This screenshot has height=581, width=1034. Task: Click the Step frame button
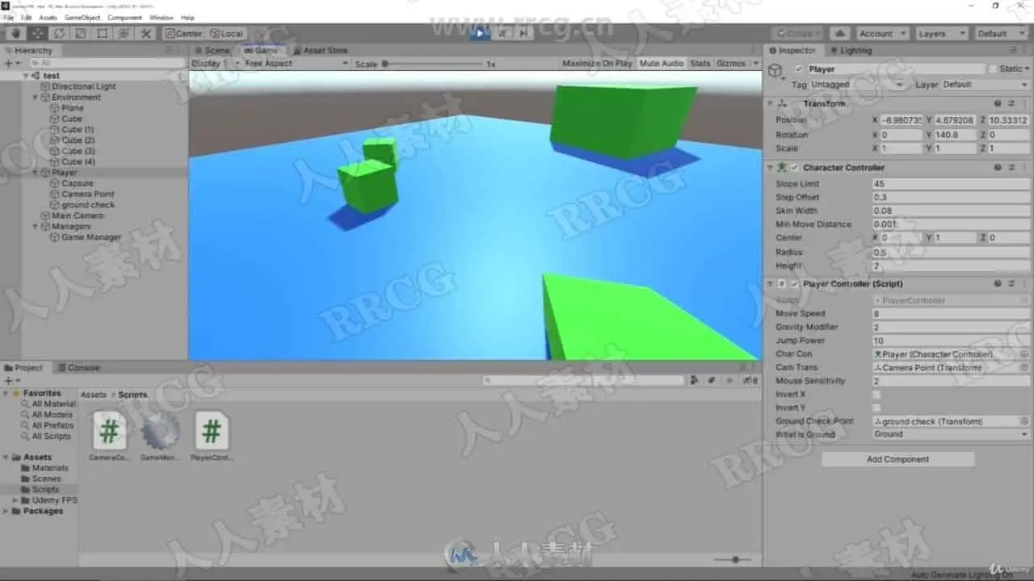[523, 33]
